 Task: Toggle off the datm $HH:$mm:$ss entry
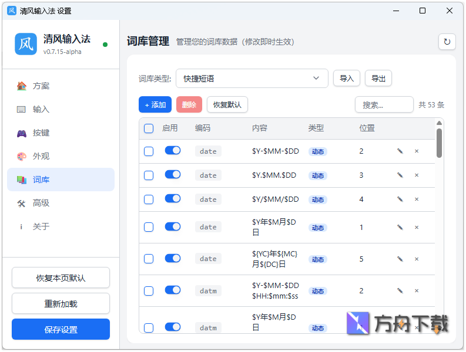click(173, 290)
